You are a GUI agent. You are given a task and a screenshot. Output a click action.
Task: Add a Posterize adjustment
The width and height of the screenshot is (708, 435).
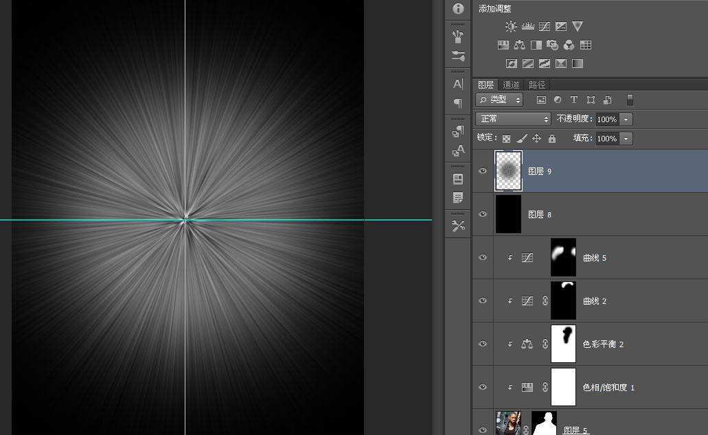(528, 64)
